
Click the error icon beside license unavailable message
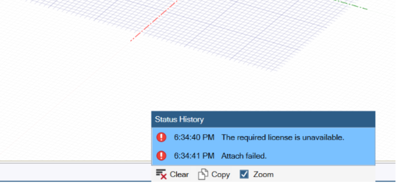161,137
